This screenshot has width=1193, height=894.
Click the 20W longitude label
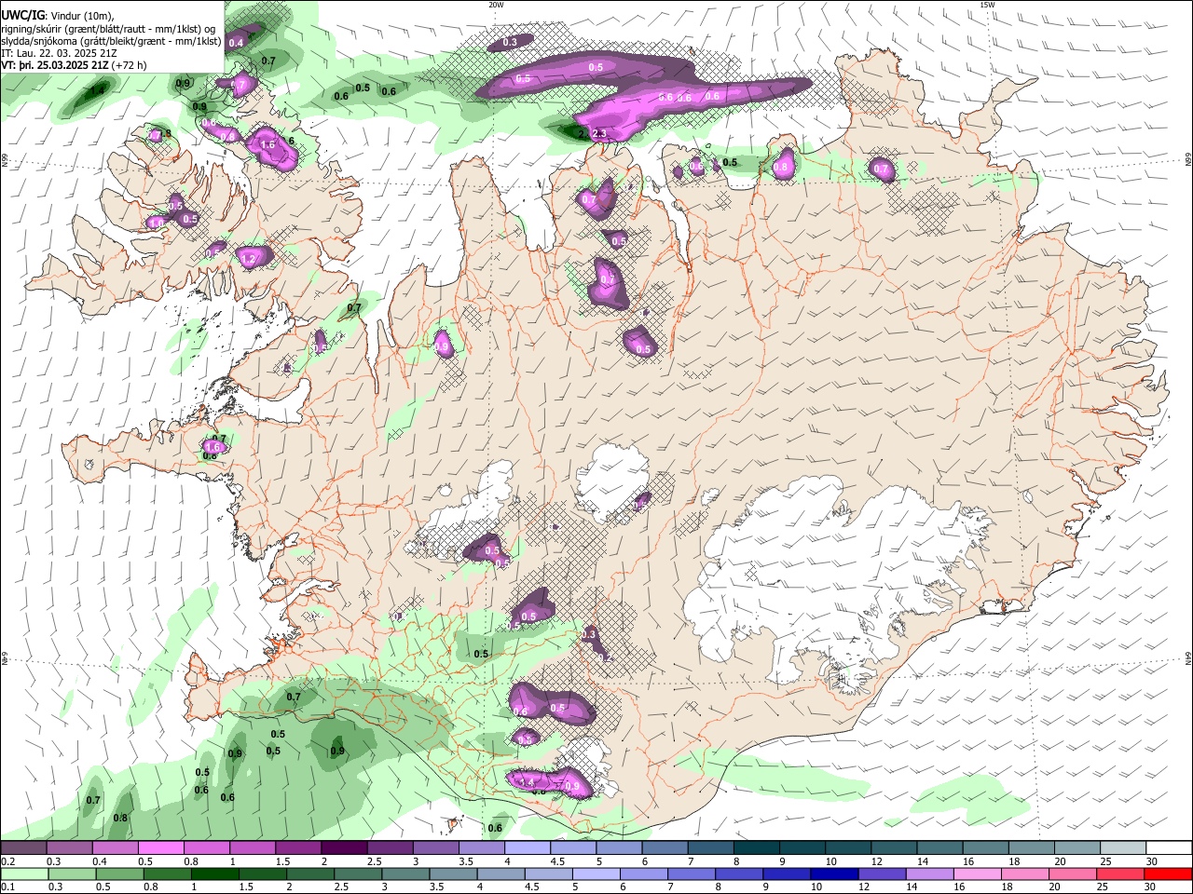click(x=496, y=5)
